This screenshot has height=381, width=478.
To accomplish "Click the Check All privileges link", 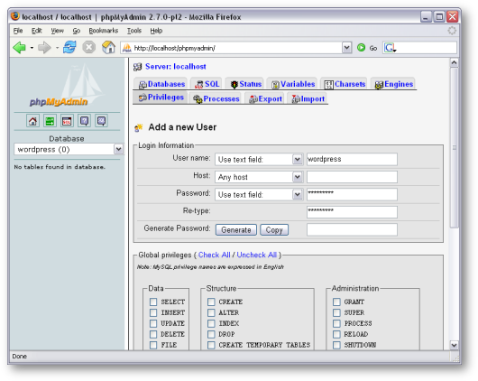I will [x=215, y=255].
